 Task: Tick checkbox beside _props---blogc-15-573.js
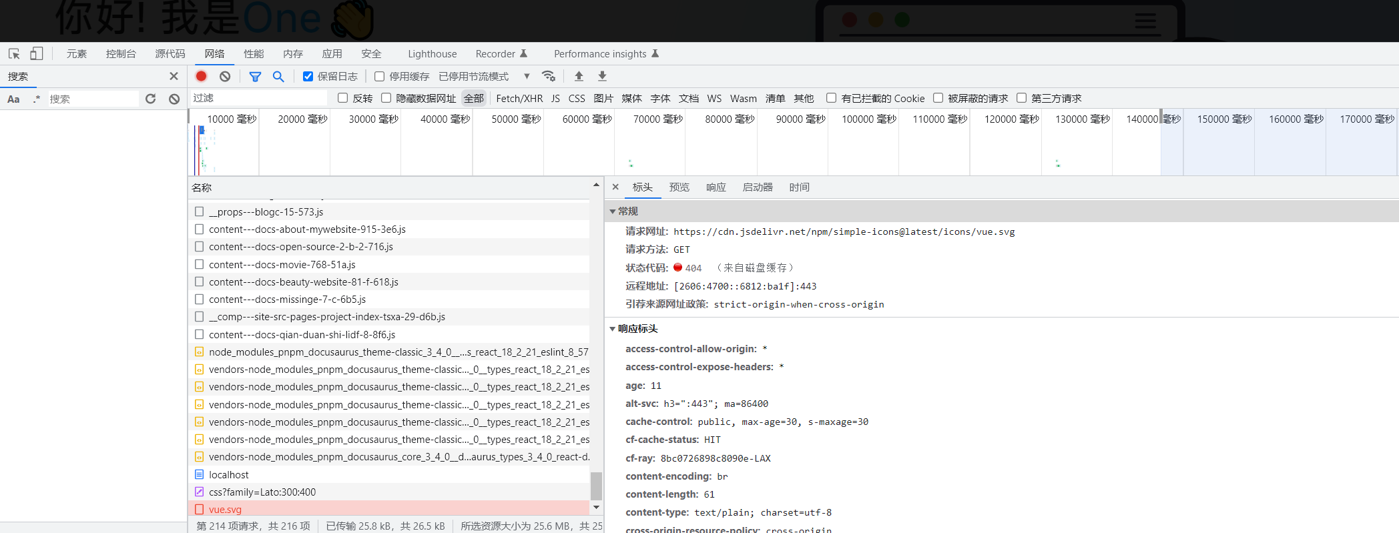click(199, 211)
